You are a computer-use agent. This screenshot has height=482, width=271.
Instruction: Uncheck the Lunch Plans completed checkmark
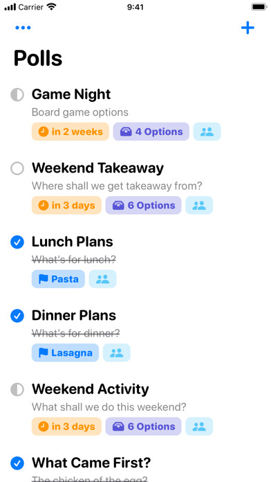point(17,242)
